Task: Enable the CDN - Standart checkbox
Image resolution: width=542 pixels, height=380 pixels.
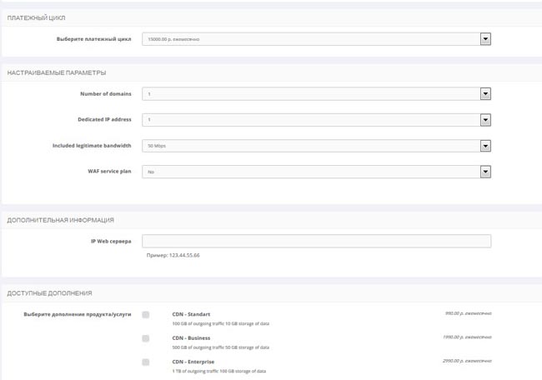Action: click(x=146, y=314)
